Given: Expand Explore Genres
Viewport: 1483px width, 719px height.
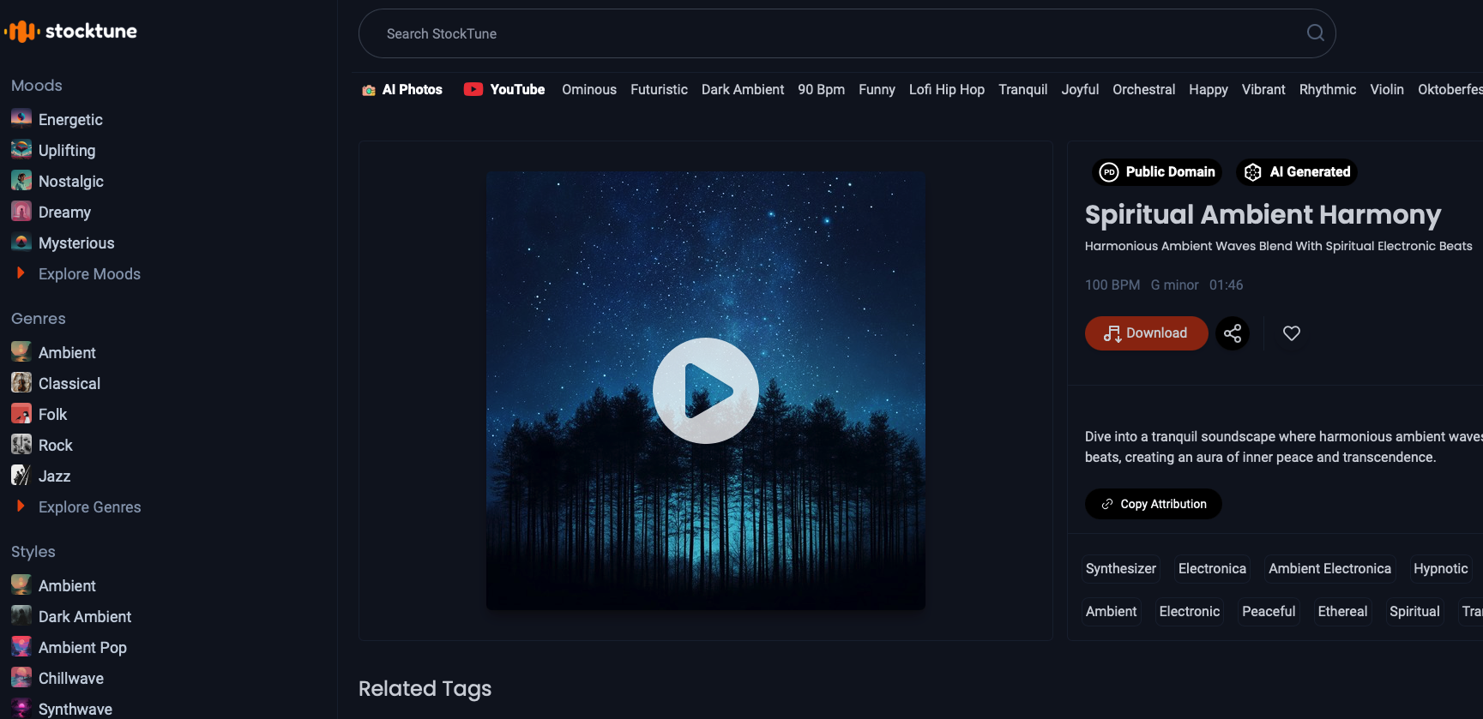Looking at the screenshot, I should [88, 507].
